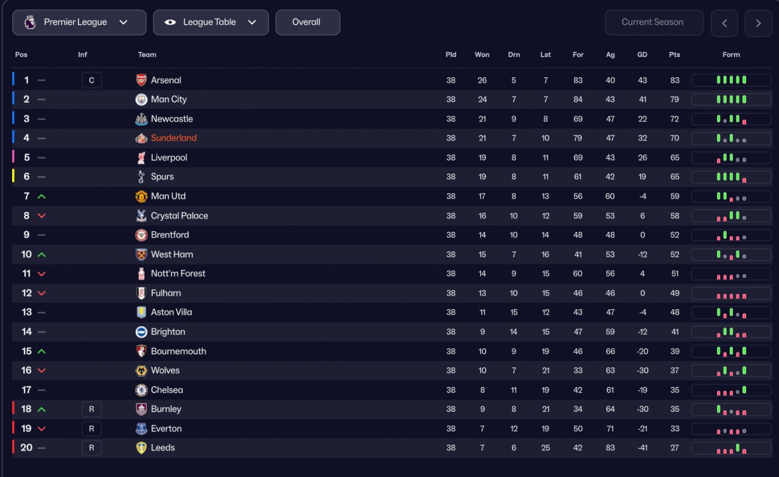Click the Overall filter button
Viewport: 779px width, 477px height.
(x=307, y=23)
